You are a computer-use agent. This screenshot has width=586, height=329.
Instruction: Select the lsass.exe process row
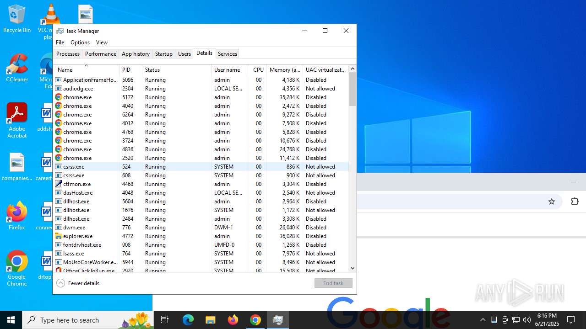coord(201,254)
